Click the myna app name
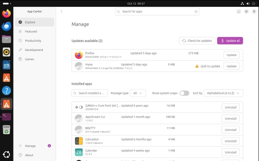The height and width of the screenshot is (161, 259). tap(89, 64)
